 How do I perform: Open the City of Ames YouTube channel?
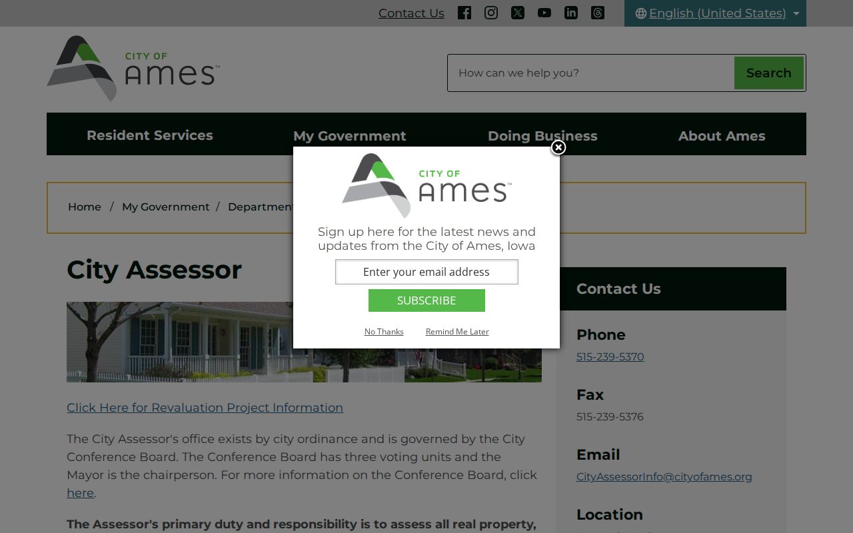[544, 13]
